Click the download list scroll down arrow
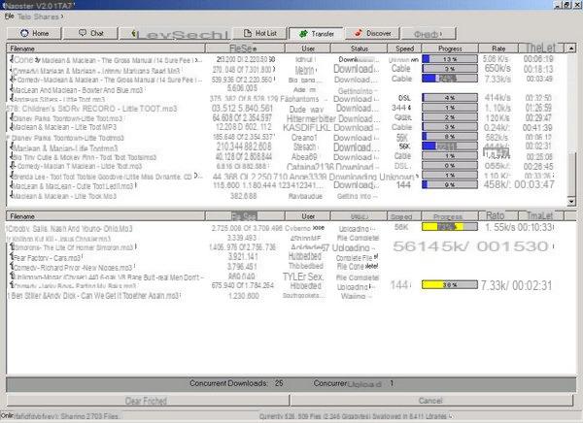The width and height of the screenshot is (583, 423). click(571, 202)
